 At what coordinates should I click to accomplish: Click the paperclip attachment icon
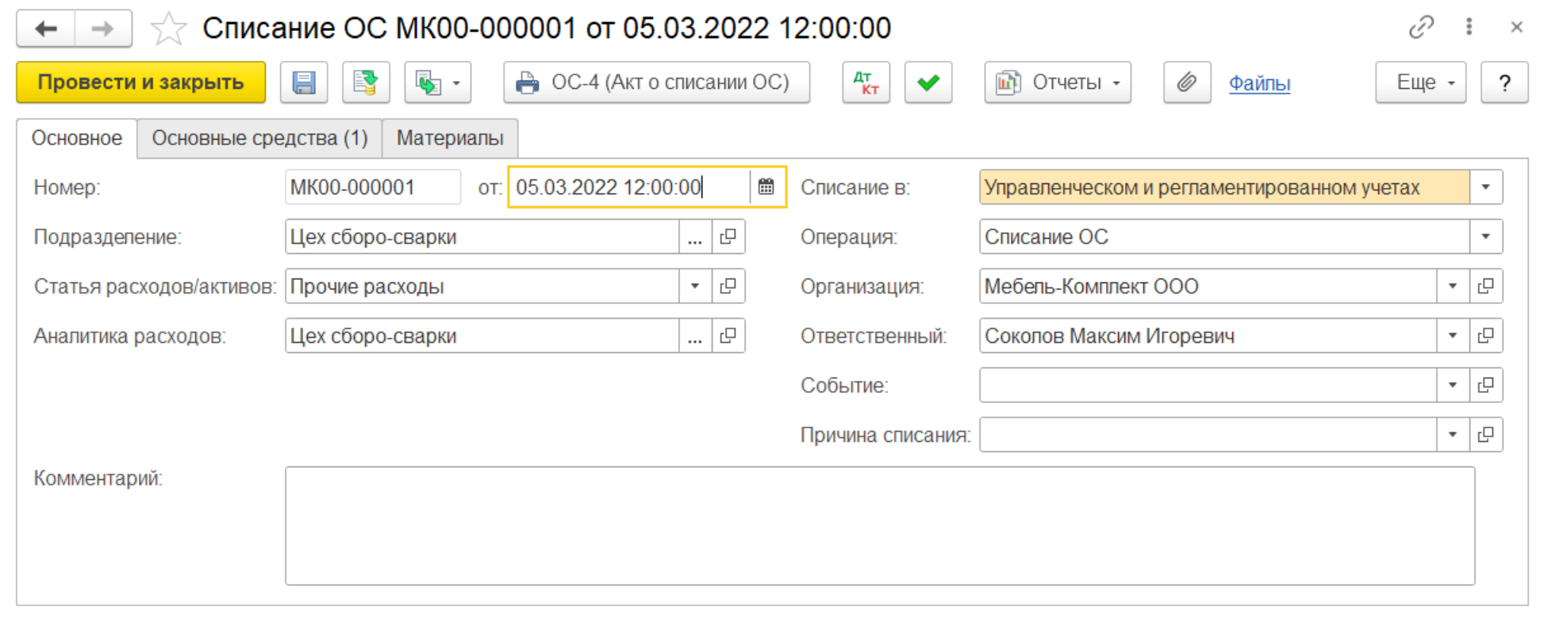coord(1187,83)
